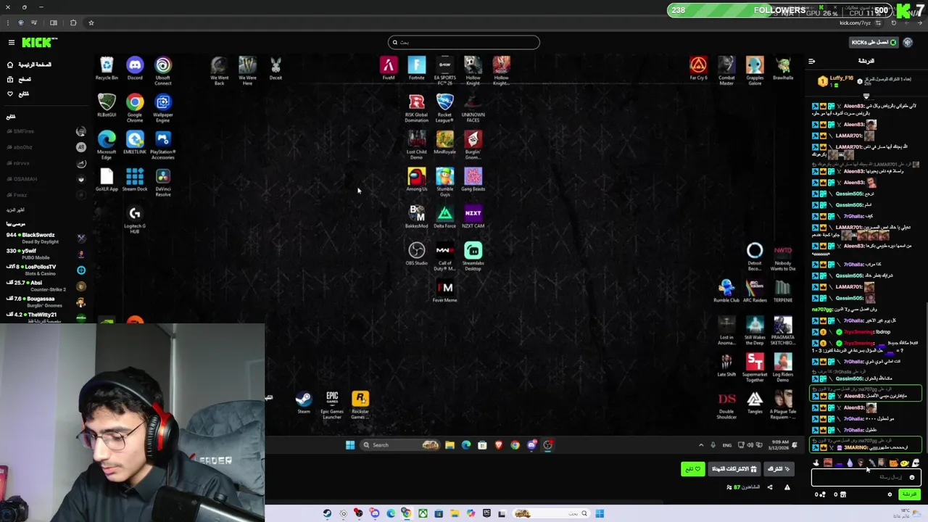
Task: Open Browse item in Kick sidebar
Action: pos(19,79)
